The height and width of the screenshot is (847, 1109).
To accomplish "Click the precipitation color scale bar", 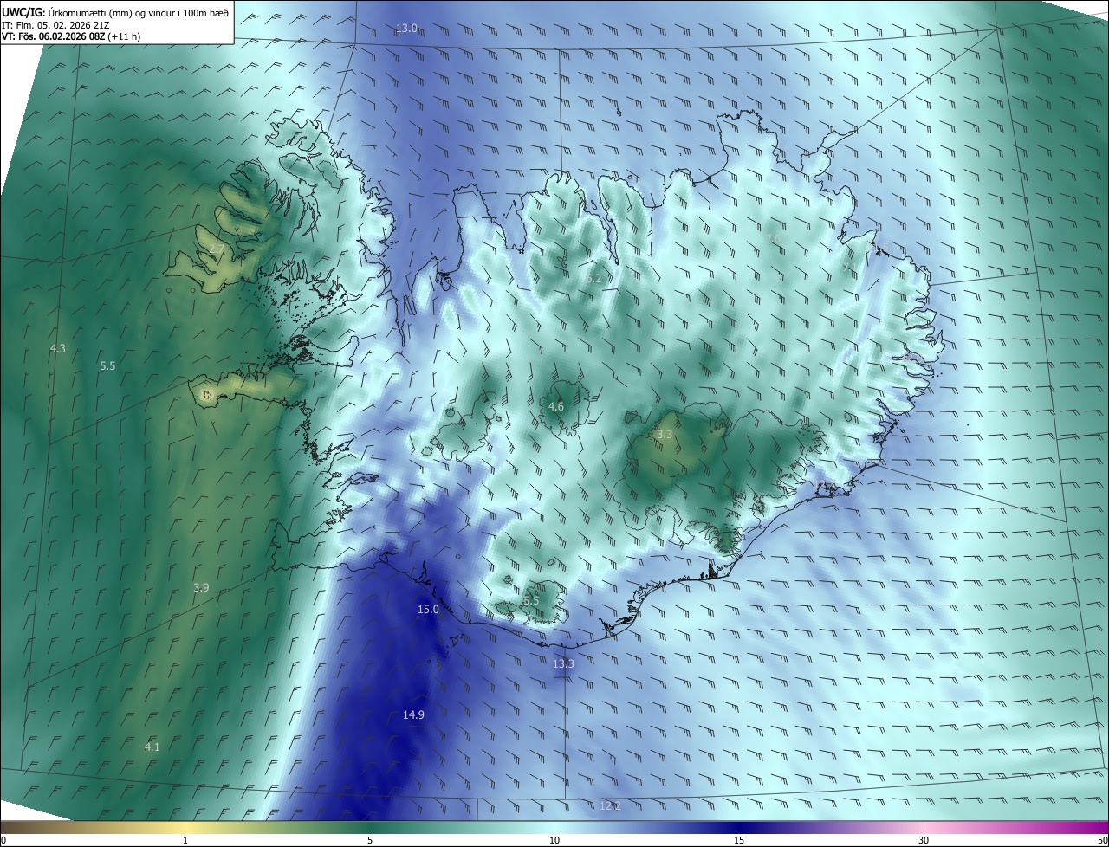I will pos(554,828).
